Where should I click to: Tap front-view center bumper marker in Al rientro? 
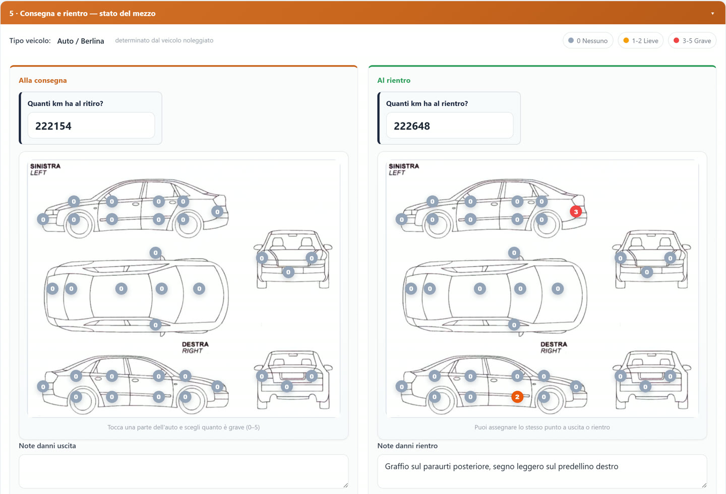647,272
